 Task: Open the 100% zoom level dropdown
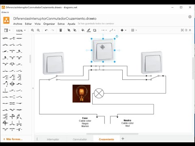coord(21,30)
